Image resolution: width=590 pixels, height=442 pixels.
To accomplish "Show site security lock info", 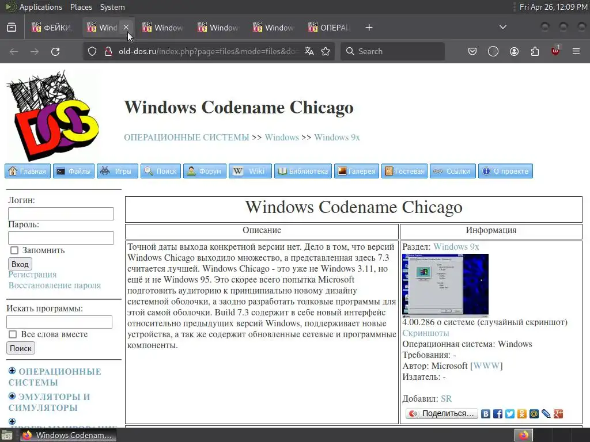I will (108, 51).
